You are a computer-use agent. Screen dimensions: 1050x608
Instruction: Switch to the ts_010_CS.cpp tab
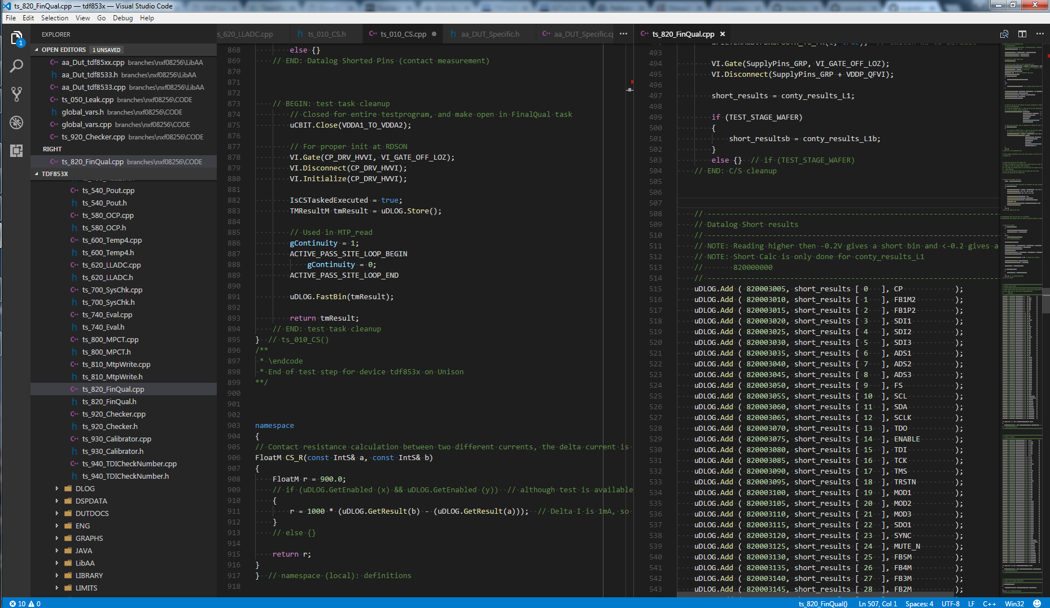(x=402, y=34)
